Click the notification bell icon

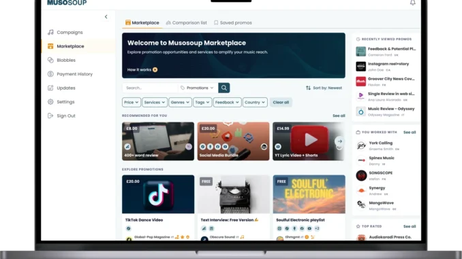tap(412, 3)
